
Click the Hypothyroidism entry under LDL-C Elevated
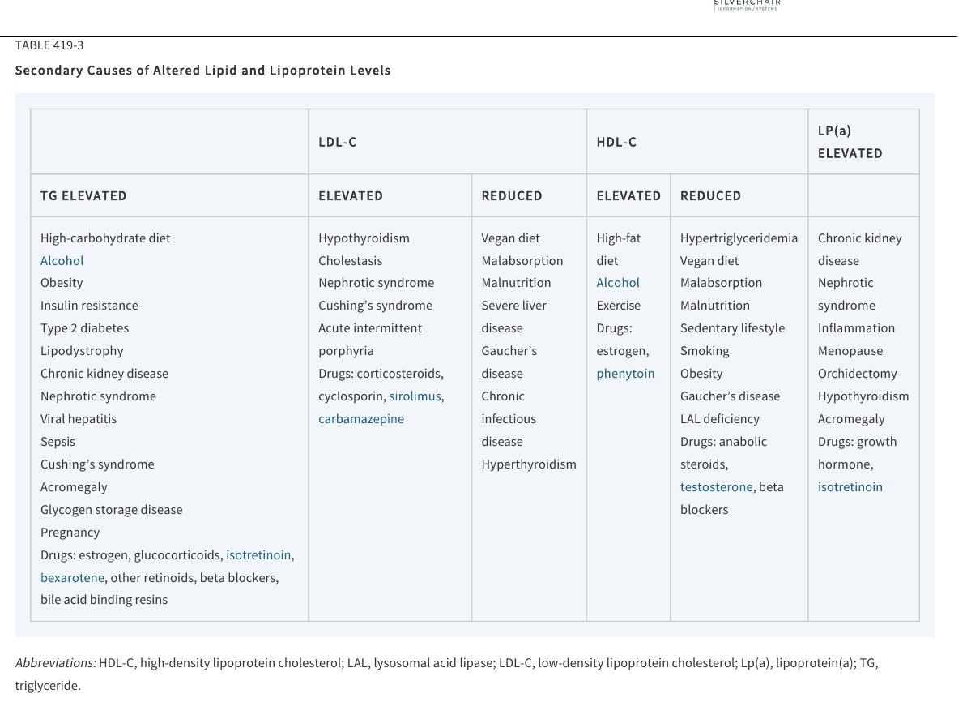364,238
